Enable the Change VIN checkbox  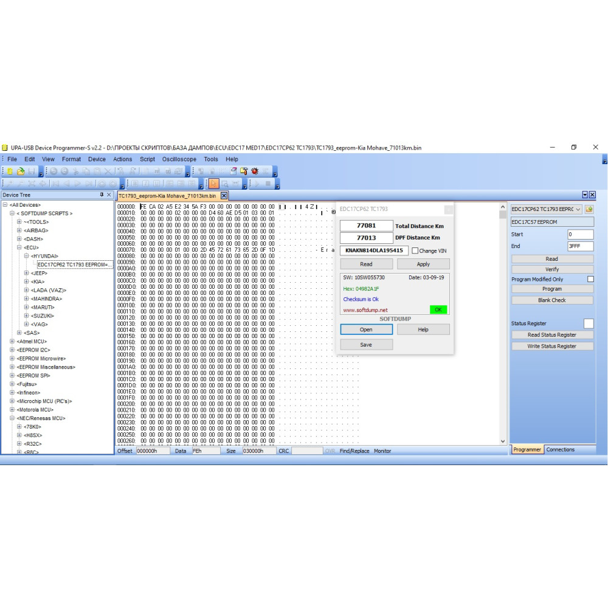tap(415, 251)
